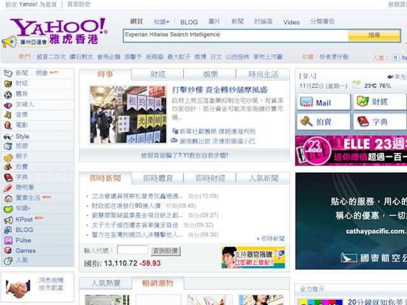407x305 pixels.
Task: Select the 即時體育 tab
Action: coord(158,179)
